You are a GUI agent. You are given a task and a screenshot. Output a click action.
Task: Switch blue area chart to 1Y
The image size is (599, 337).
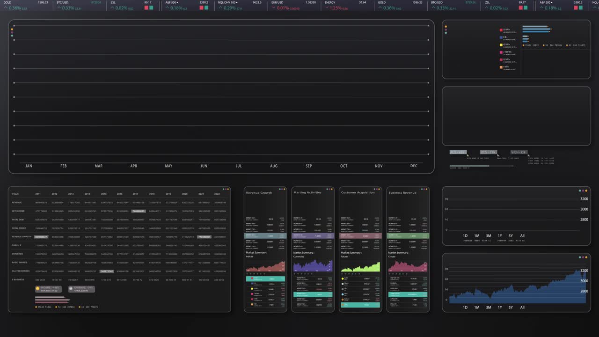pos(500,308)
